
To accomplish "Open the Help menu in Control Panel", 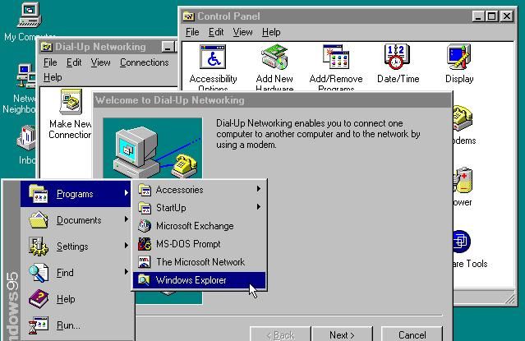I will tap(271, 32).
